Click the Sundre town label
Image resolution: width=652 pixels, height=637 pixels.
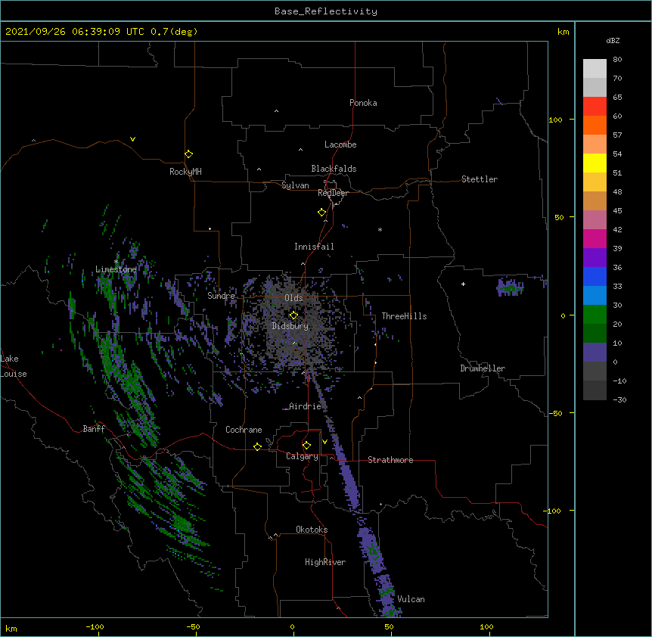[221, 296]
